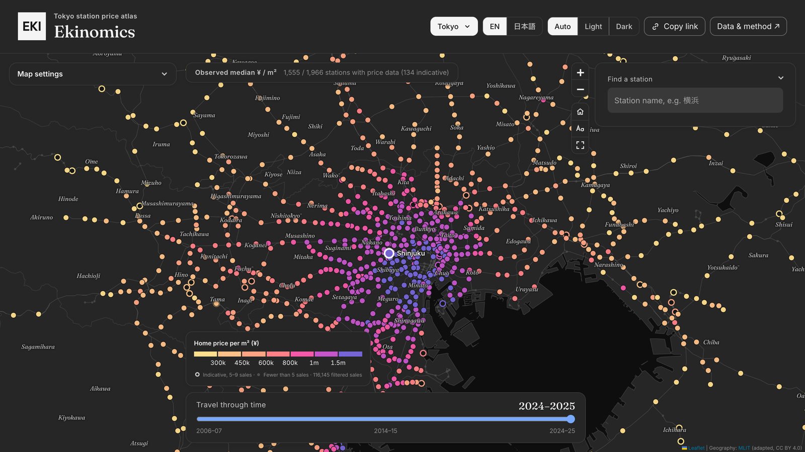Viewport: 805px width, 452px height.
Task: Select the Light theme
Action: 593,27
